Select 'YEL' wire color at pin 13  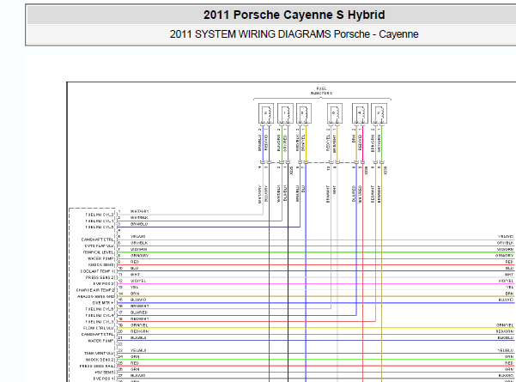point(134,287)
